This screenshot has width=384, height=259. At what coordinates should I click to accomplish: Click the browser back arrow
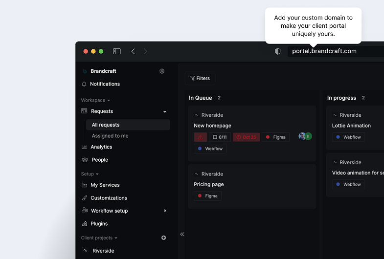click(133, 51)
